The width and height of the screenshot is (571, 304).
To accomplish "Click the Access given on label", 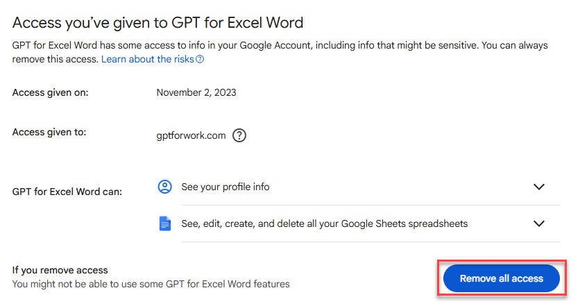I will point(50,92).
